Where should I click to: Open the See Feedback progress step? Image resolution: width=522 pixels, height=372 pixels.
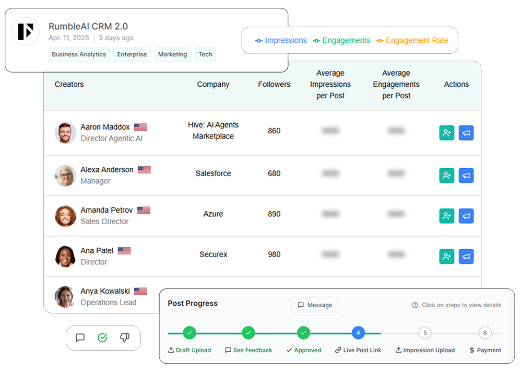pos(248,333)
